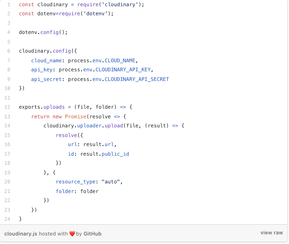Click the 'resource_type' option key
The image size is (289, 244).
[x=76, y=182]
